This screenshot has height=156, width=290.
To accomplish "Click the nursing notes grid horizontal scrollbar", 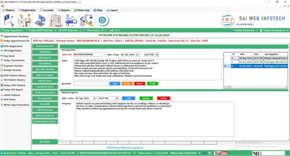I will point(256,87).
